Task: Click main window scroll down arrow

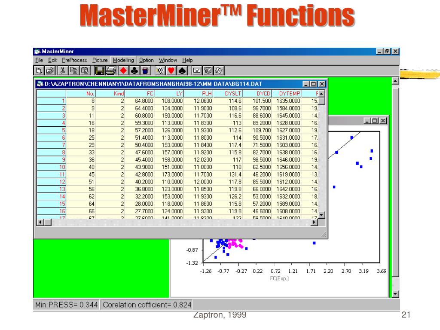Action: pyautogui.click(x=395, y=294)
